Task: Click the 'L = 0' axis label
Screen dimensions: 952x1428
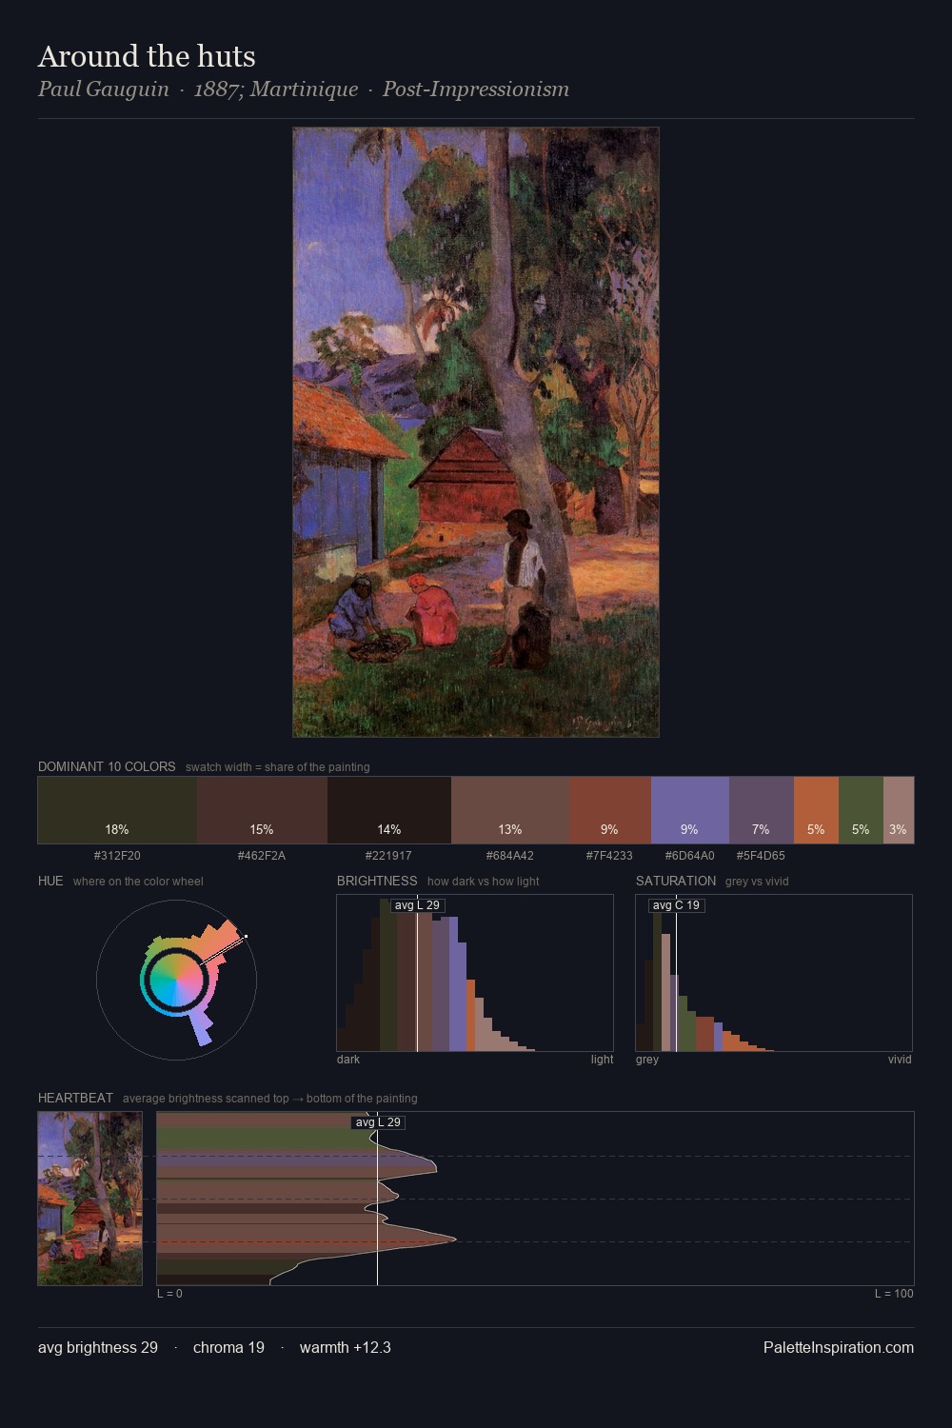Action: [169, 1294]
